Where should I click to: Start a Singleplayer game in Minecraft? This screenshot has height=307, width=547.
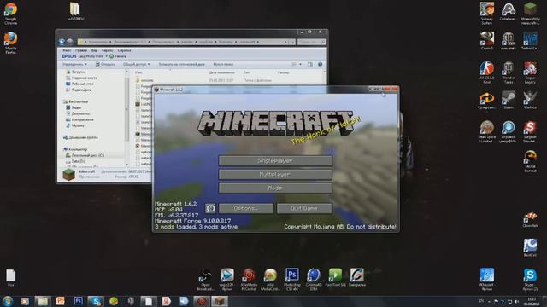click(x=275, y=161)
